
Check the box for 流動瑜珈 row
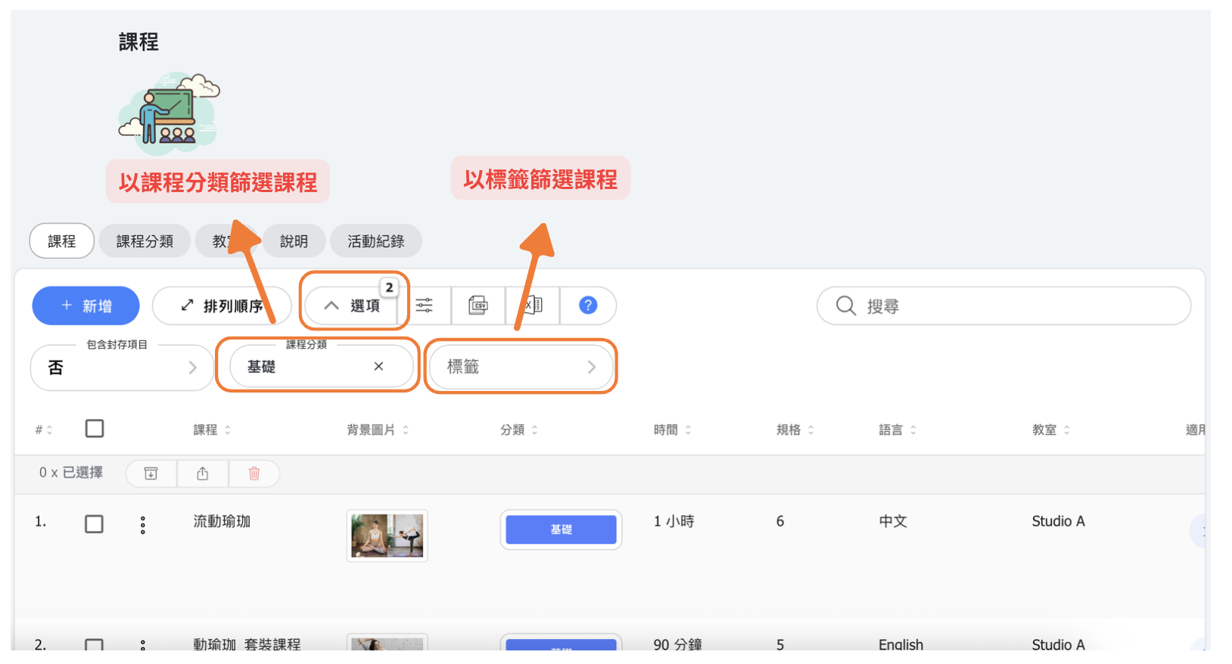(x=95, y=524)
